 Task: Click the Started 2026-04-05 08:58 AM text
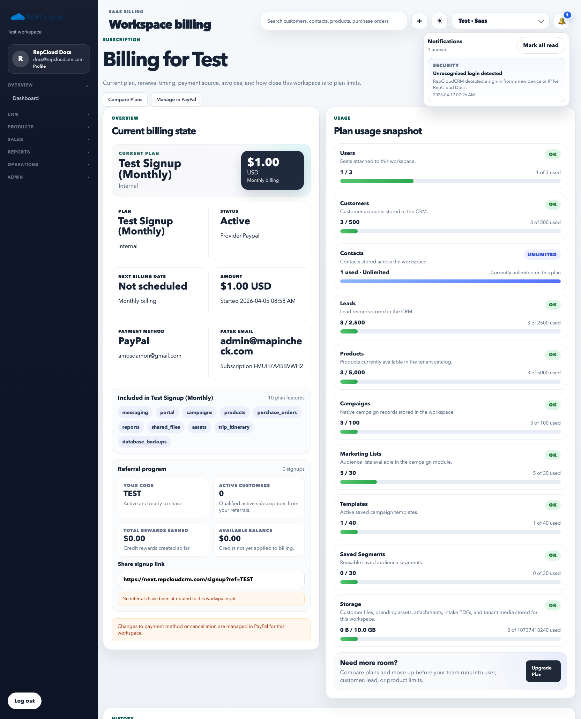click(258, 301)
